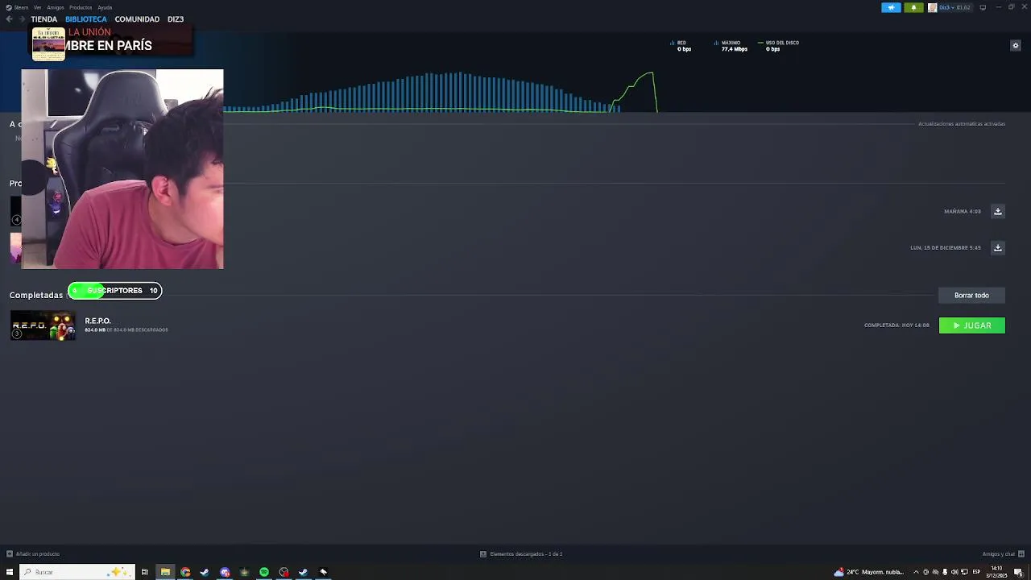
Task: Click COMPLETADA: HOY 14:08 text
Action: [x=896, y=325]
